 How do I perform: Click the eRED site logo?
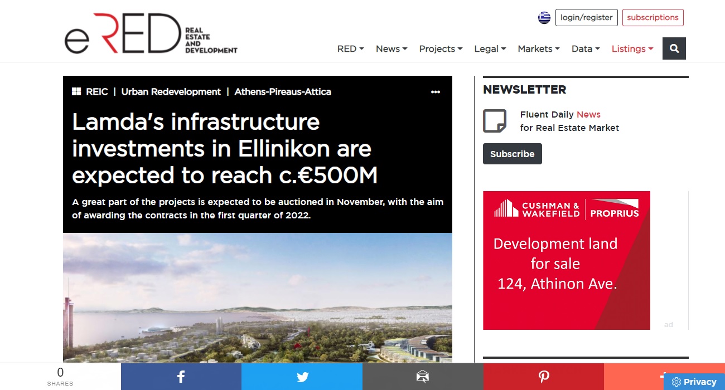(x=151, y=33)
